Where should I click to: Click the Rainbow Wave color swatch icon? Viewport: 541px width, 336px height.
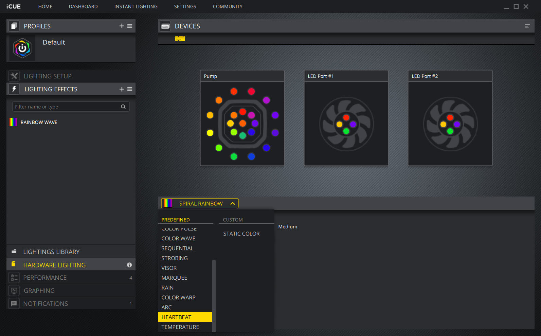pos(14,122)
